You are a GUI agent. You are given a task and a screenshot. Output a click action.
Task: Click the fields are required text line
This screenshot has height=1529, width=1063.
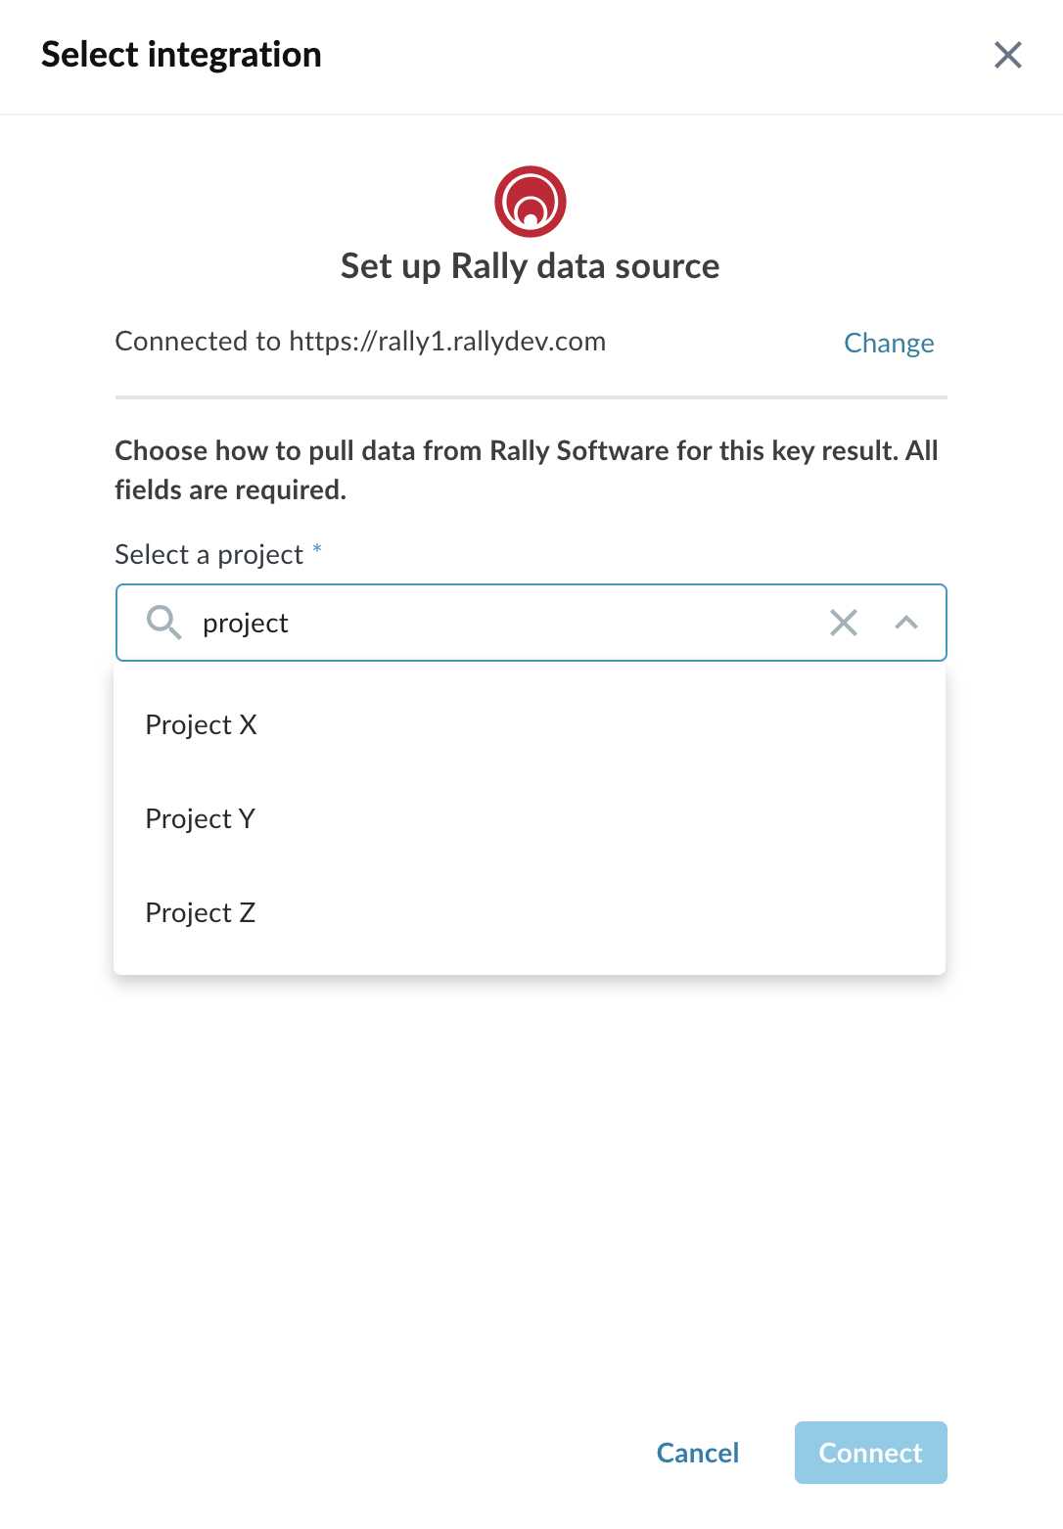tap(231, 489)
